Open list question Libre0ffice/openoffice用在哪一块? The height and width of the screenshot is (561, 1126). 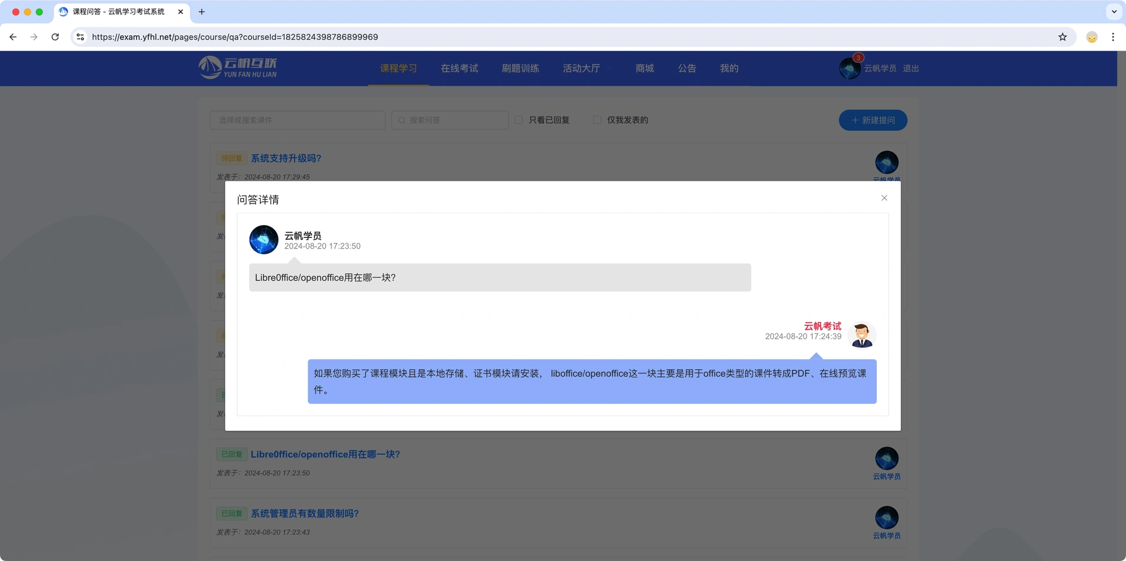pyautogui.click(x=325, y=454)
